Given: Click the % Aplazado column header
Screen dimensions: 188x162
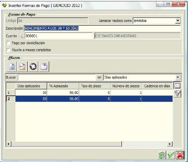Looking at the screenshot, I should (x=63, y=86).
